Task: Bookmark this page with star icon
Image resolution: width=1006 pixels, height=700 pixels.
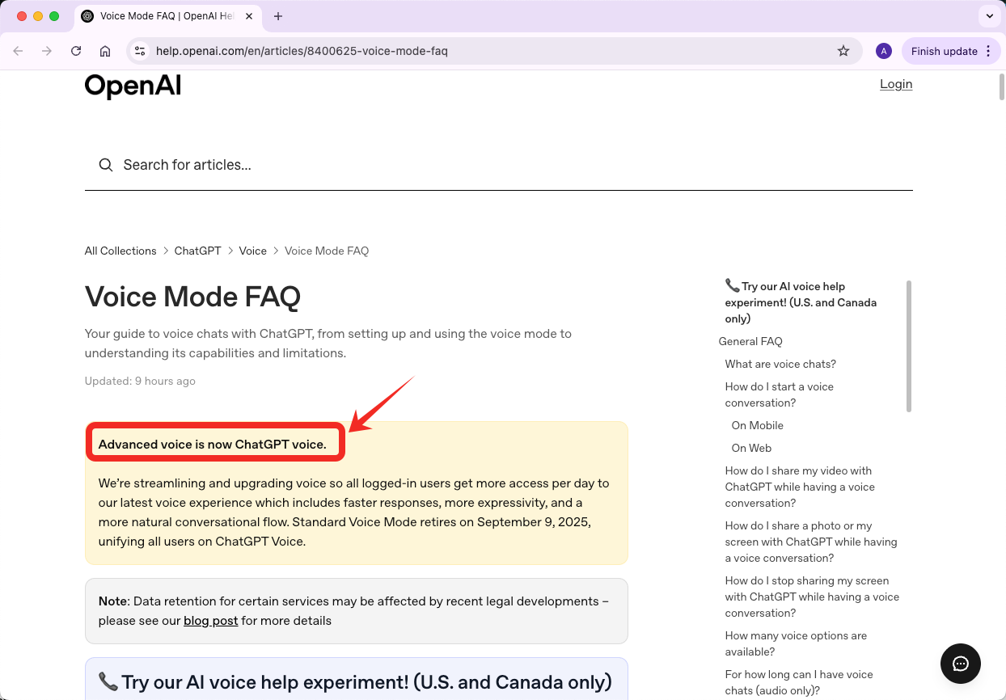Action: click(x=843, y=51)
